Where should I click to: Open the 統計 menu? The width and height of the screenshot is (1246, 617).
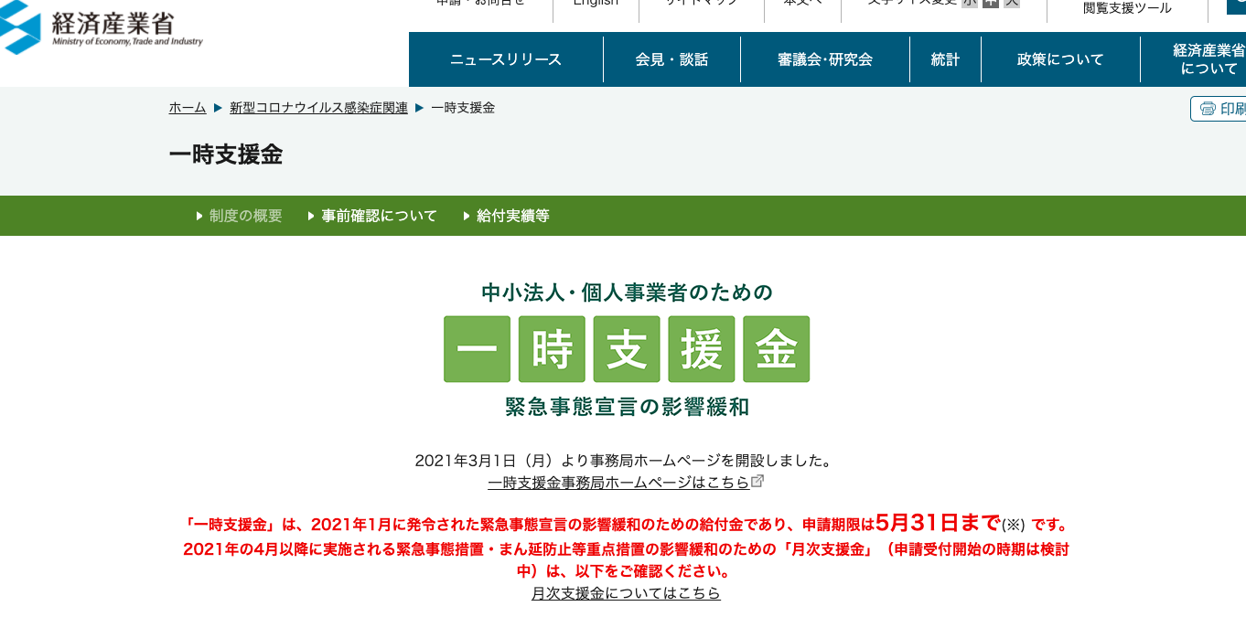(x=945, y=59)
